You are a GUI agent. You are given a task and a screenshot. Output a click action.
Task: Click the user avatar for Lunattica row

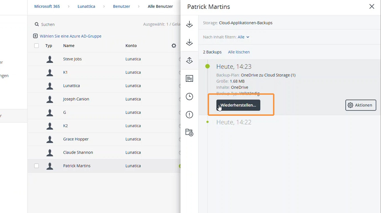pyautogui.click(x=50, y=86)
